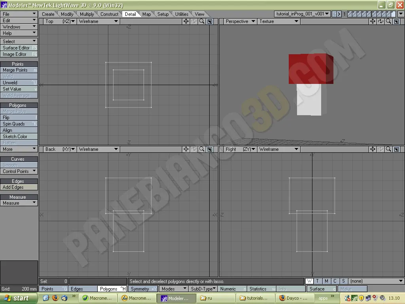Click the pan icon of the Top viewport

(x=186, y=21)
